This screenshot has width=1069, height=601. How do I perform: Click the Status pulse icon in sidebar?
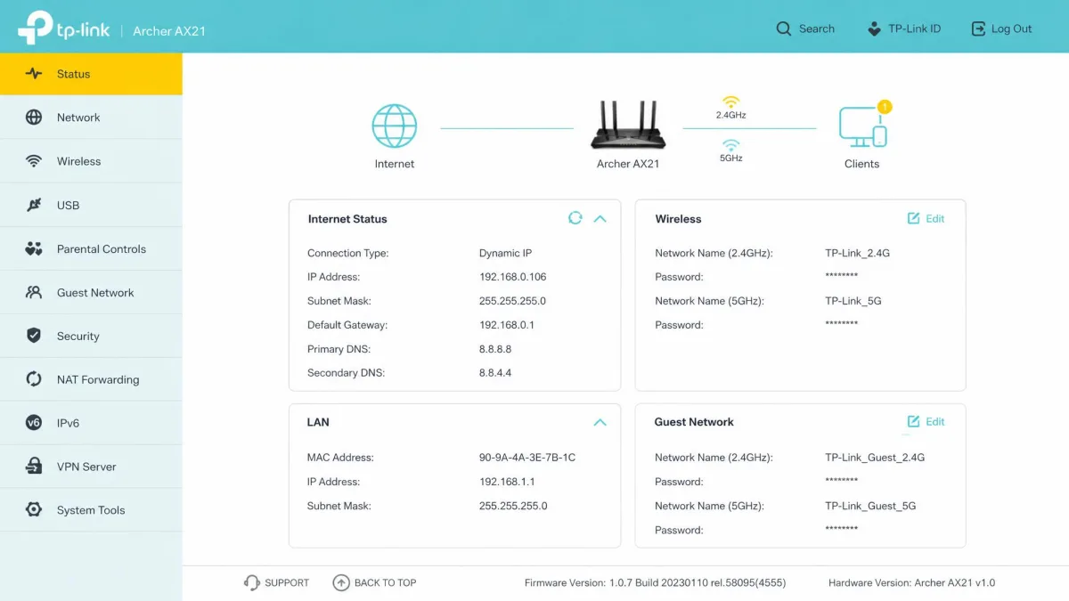pyautogui.click(x=34, y=74)
